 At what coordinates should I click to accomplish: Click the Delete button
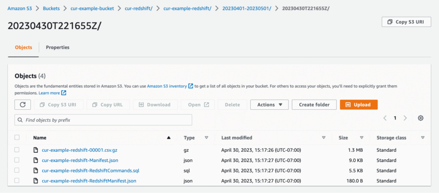pyautogui.click(x=232, y=105)
